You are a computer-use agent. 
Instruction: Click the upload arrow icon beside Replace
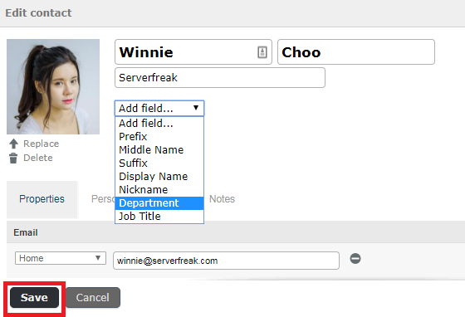coord(13,144)
